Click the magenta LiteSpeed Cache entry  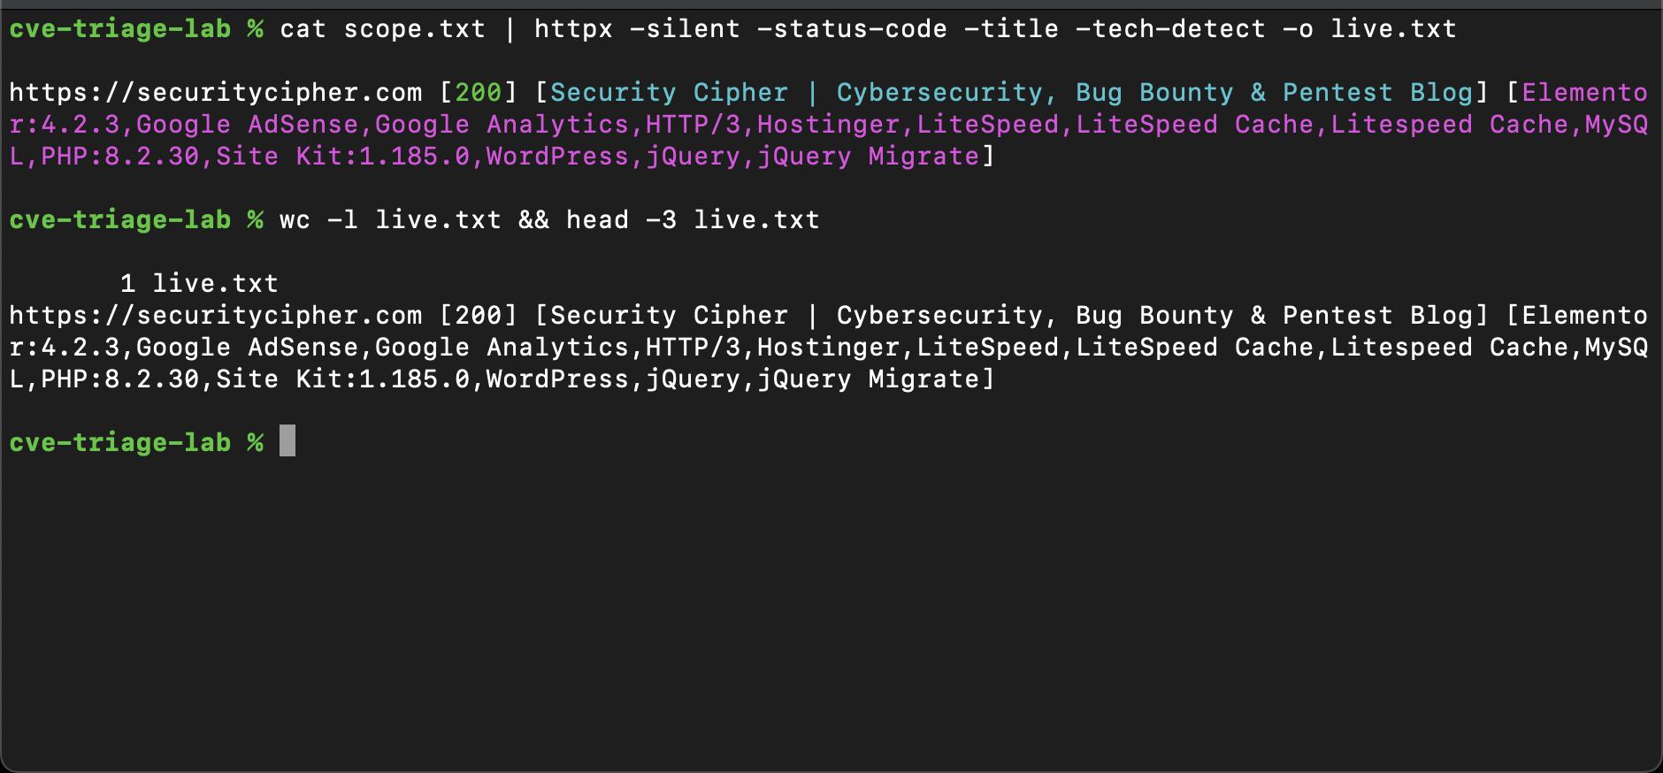[1195, 125]
